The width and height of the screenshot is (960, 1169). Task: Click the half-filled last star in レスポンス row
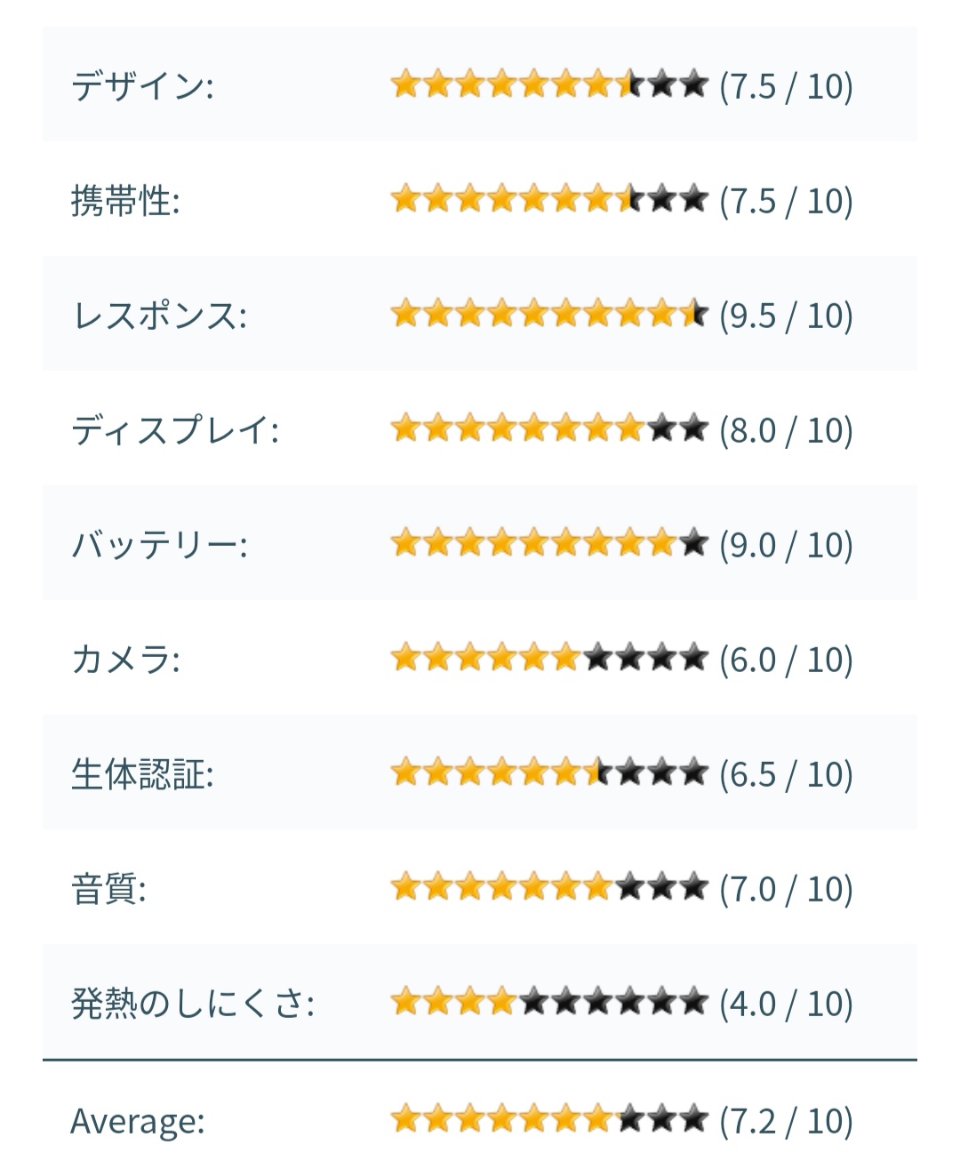pos(693,315)
